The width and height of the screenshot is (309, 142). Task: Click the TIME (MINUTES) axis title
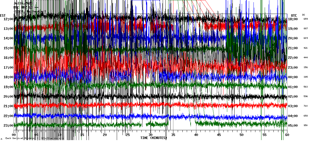153,138
